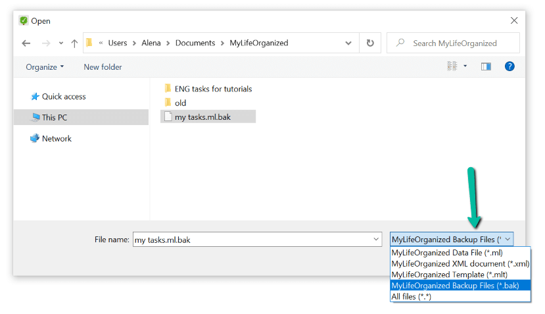545x314 pixels.
Task: Open the recent locations dropdown arrow
Action: pyautogui.click(x=61, y=43)
